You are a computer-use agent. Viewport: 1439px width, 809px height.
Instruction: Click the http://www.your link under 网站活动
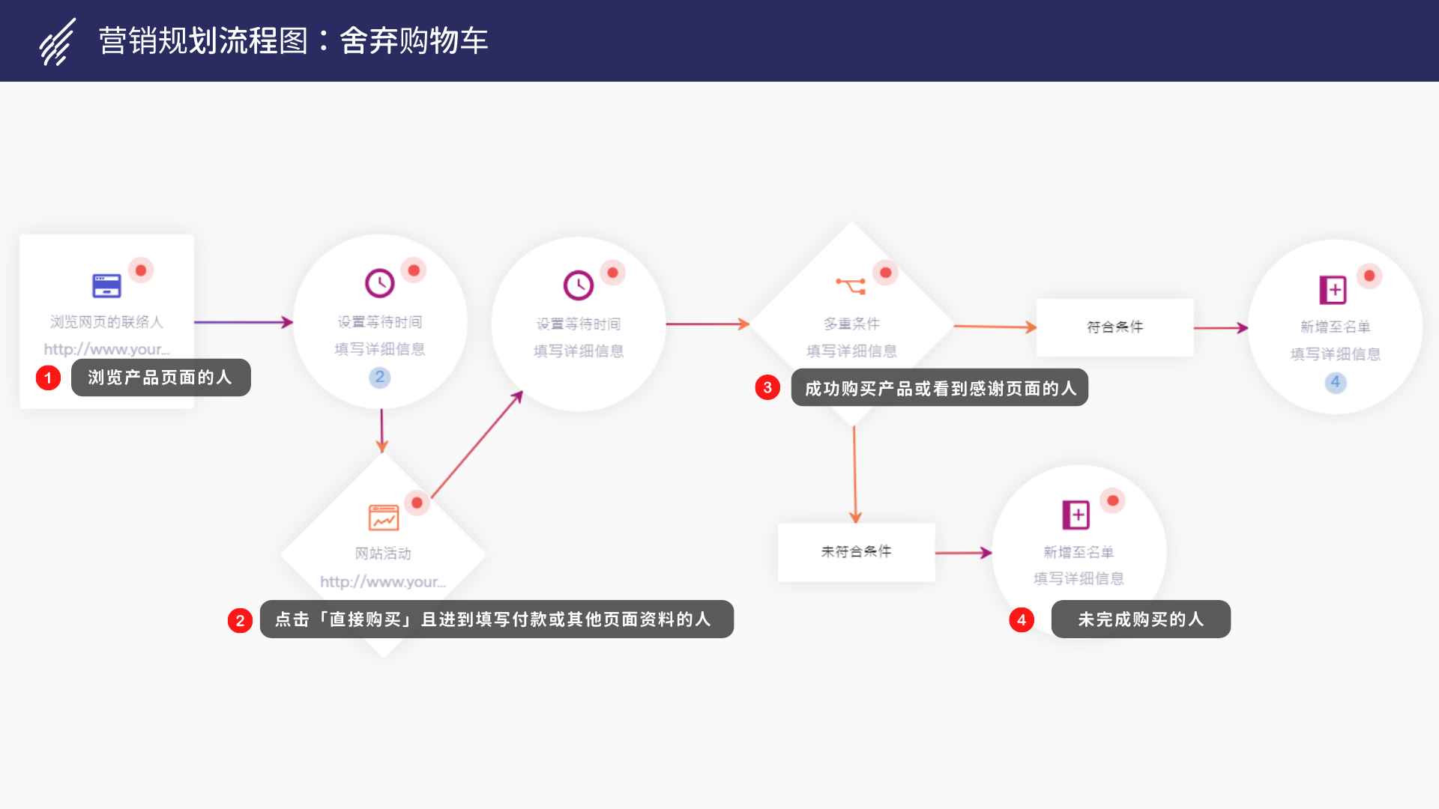[382, 582]
